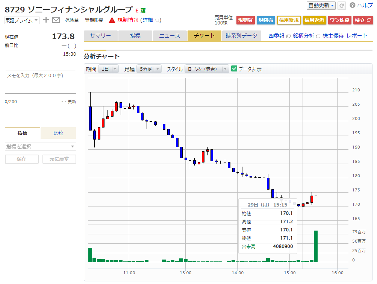Open the ローソク（赤青） style dropdown

[207, 69]
